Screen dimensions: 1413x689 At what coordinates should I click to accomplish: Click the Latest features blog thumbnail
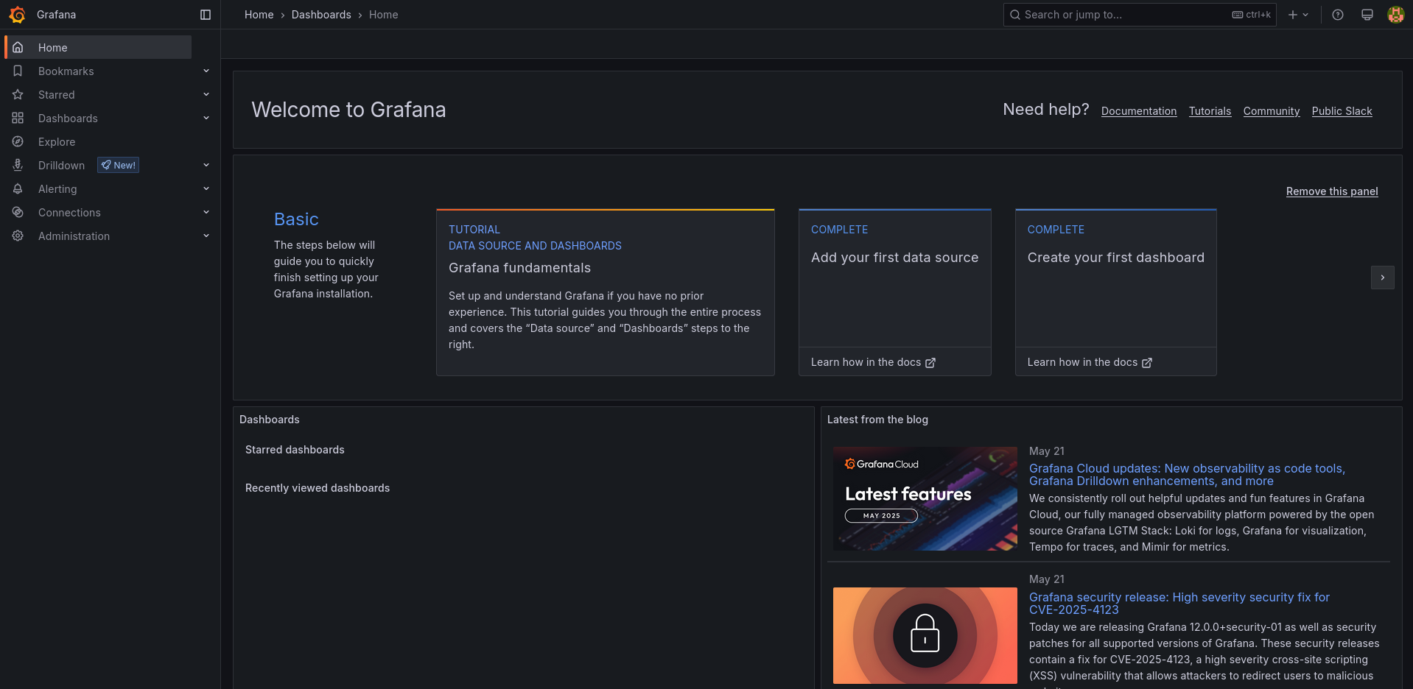point(925,498)
